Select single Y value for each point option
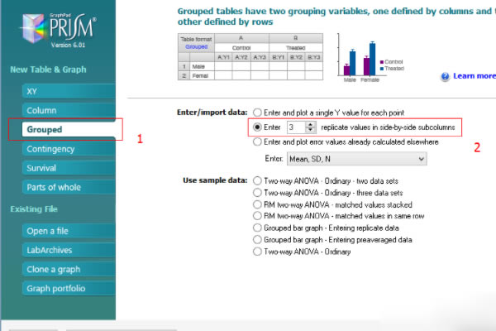This screenshot has width=496, height=331. (257, 113)
